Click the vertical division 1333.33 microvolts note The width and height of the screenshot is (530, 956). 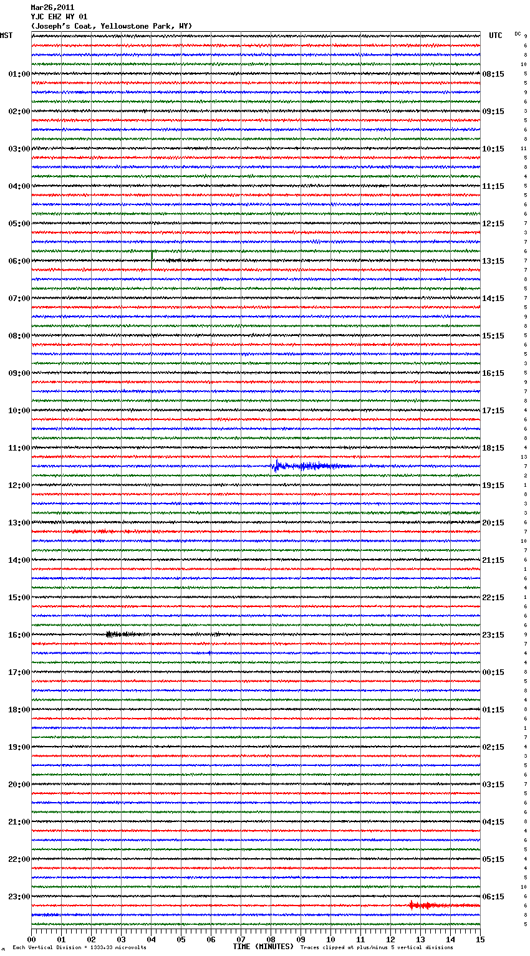79,947
